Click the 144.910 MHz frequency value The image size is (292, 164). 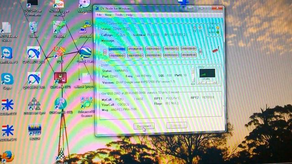143,76
